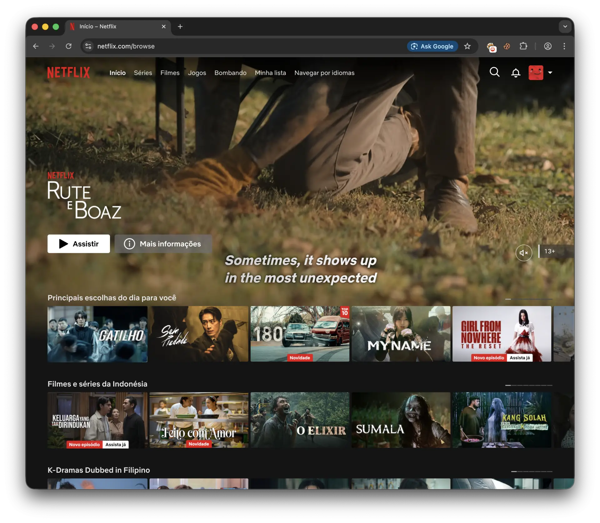This screenshot has width=600, height=523.
Task: Open the My Name thumbnail
Action: pyautogui.click(x=401, y=334)
